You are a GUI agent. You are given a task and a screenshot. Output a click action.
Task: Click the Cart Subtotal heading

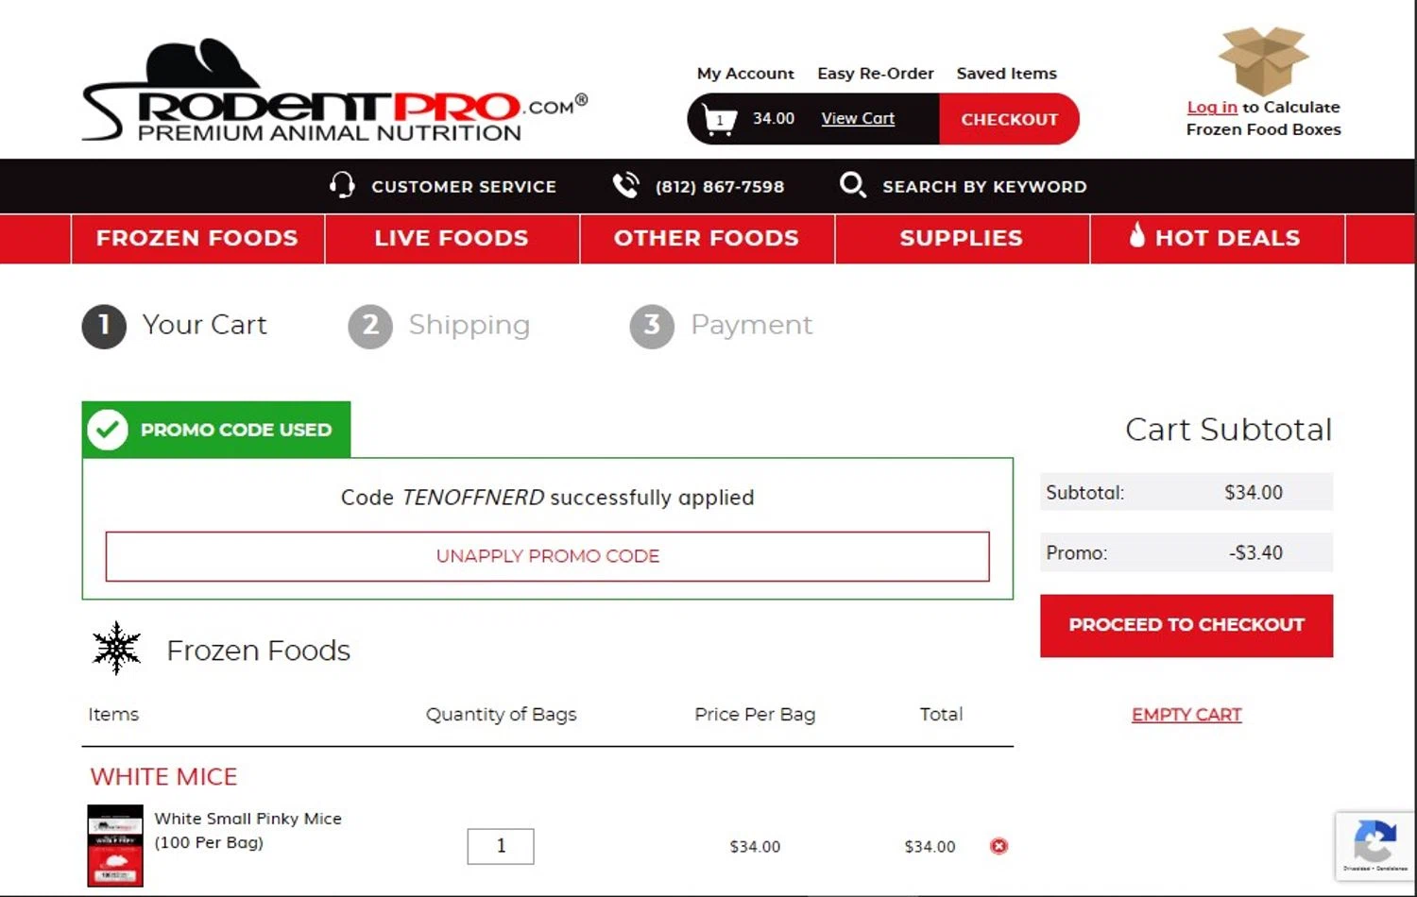point(1228,430)
